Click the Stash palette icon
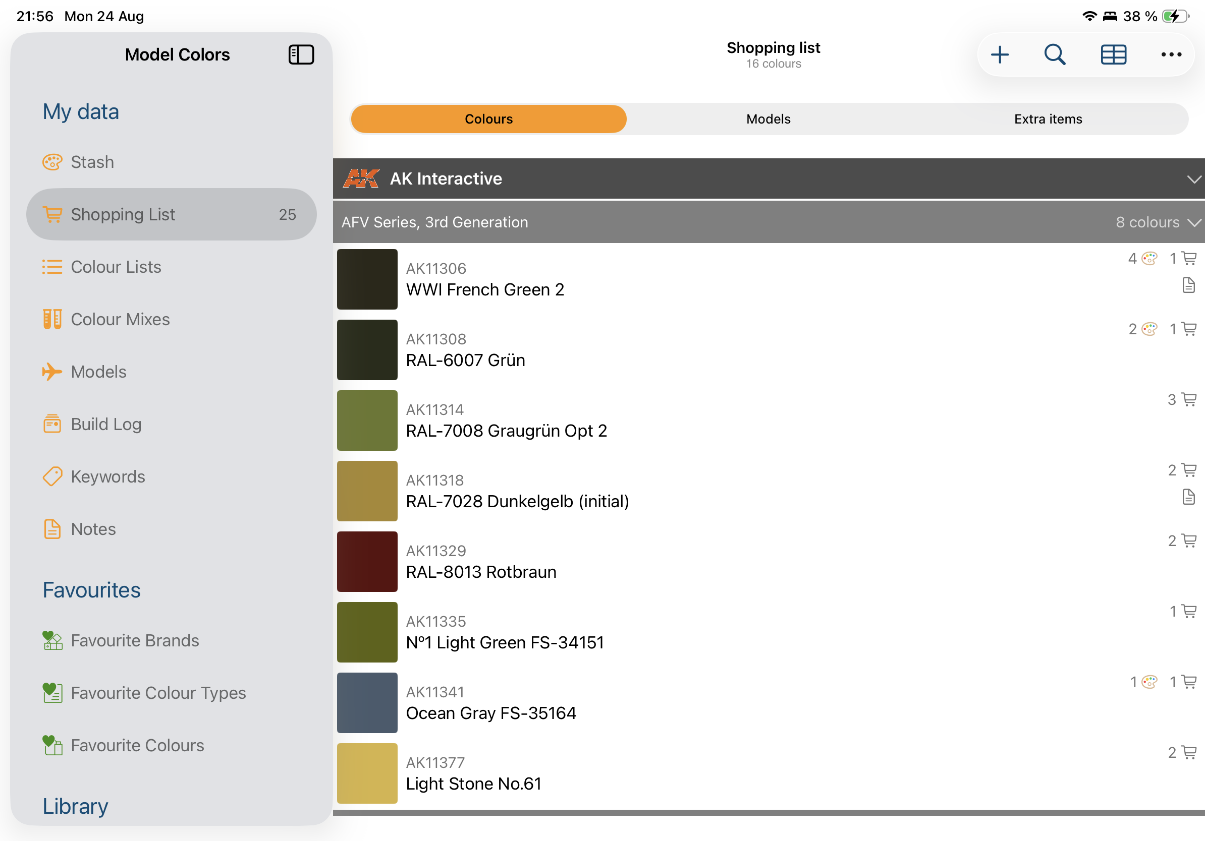 pos(52,162)
